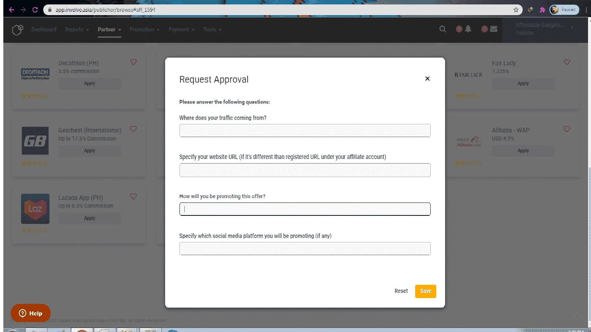
Task: Open browser extensions puzzle icon
Action: coord(542,10)
